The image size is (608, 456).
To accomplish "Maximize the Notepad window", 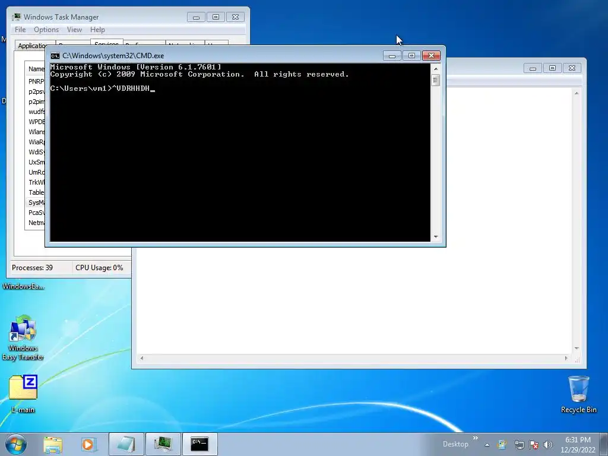I will tap(552, 68).
